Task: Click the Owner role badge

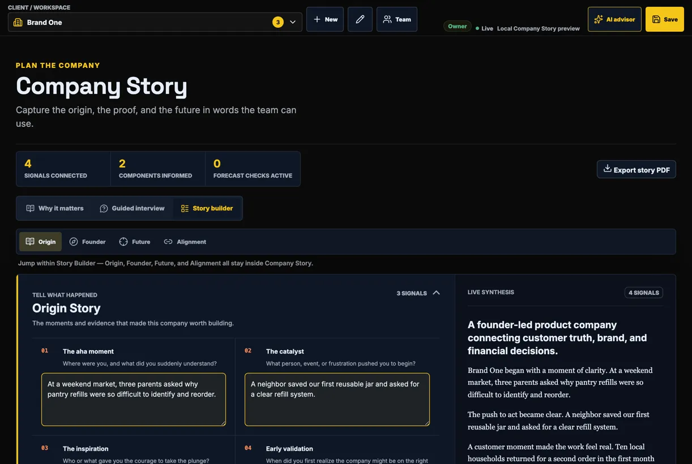Action: click(458, 26)
